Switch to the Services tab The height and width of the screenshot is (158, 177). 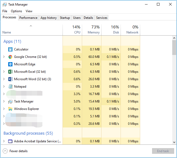(101, 18)
